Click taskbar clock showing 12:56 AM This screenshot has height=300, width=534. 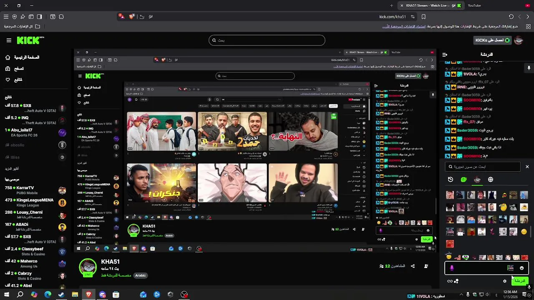[x=510, y=294]
